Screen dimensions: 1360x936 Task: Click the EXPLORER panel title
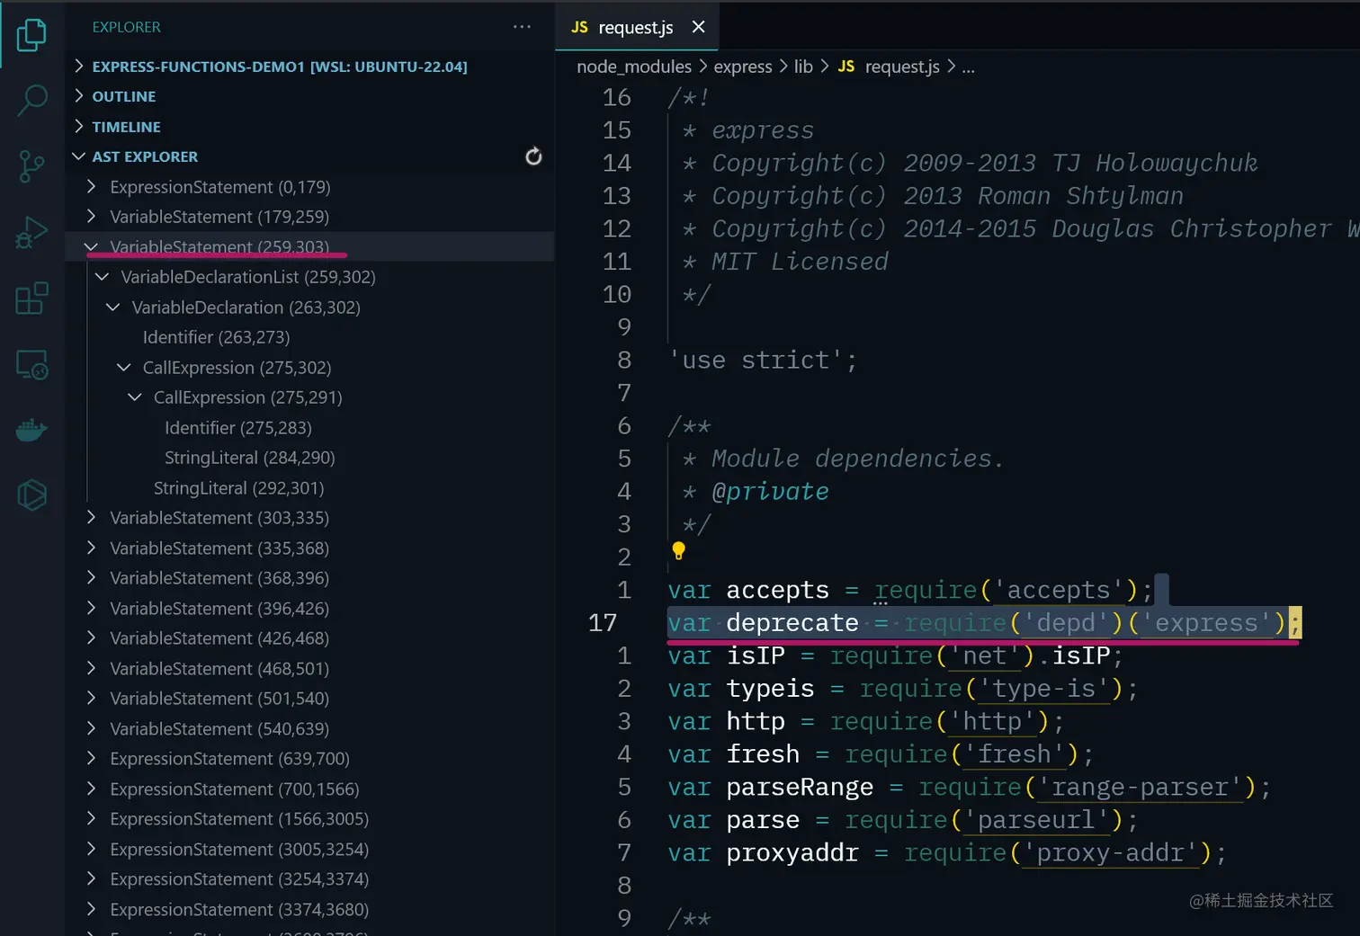click(126, 27)
